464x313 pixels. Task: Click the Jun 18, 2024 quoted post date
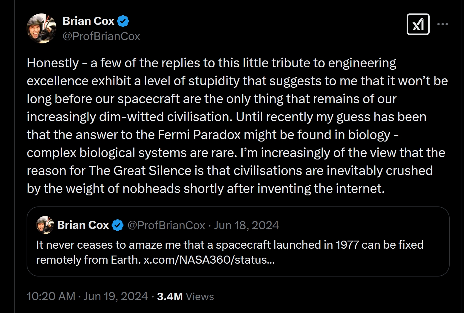(x=246, y=225)
